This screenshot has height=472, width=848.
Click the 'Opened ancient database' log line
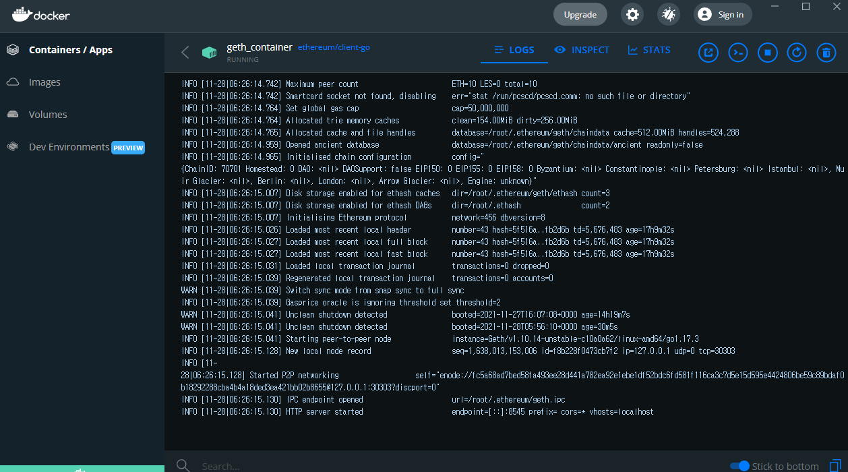pyautogui.click(x=442, y=145)
